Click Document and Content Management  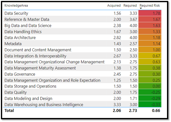pos(38,50)
